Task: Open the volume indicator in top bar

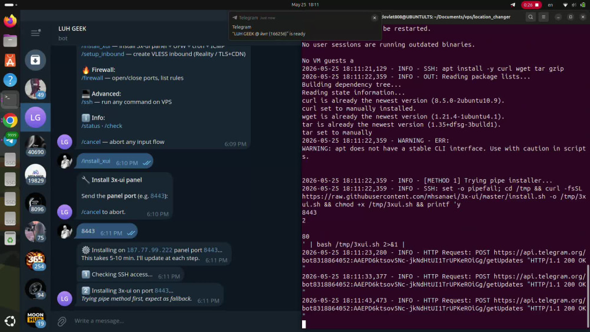Action: 574,5
